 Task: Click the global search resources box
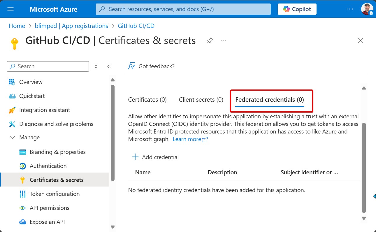click(x=183, y=9)
